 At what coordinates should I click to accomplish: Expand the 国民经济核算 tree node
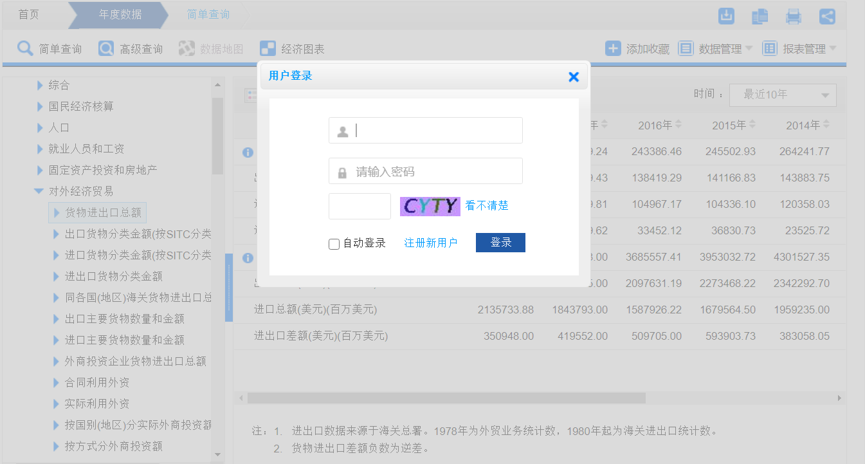pyautogui.click(x=40, y=106)
